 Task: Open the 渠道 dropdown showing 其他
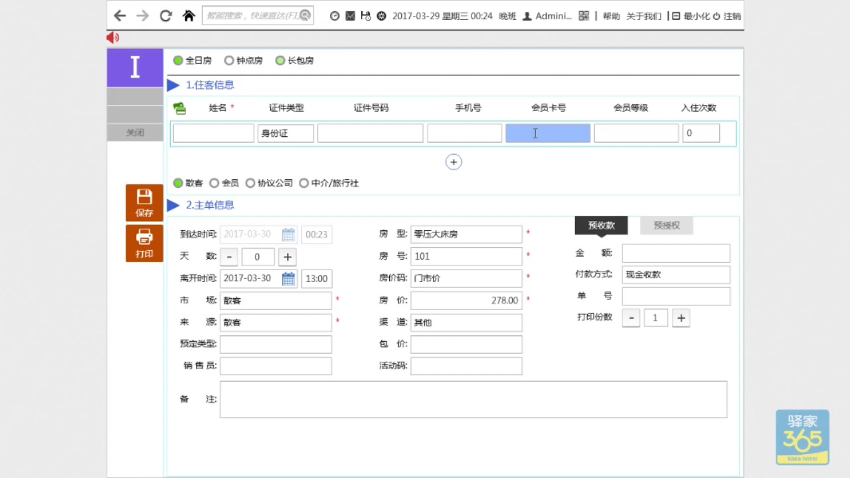466,323
